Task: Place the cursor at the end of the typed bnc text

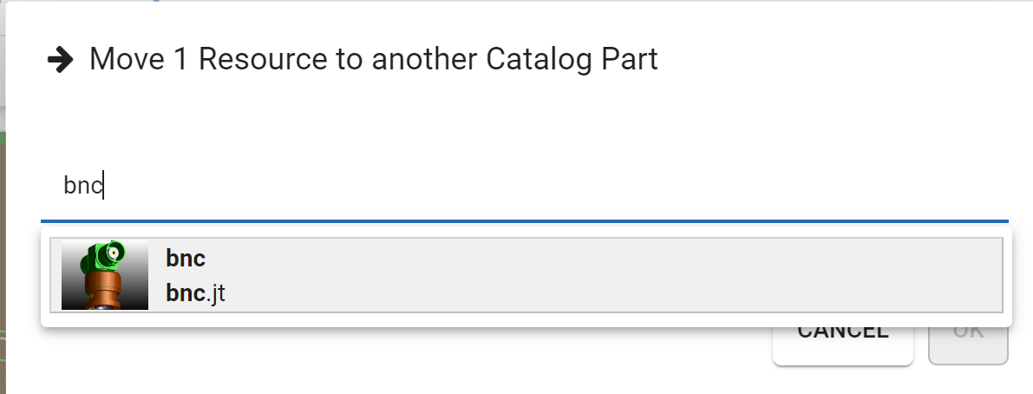Action: (x=103, y=186)
